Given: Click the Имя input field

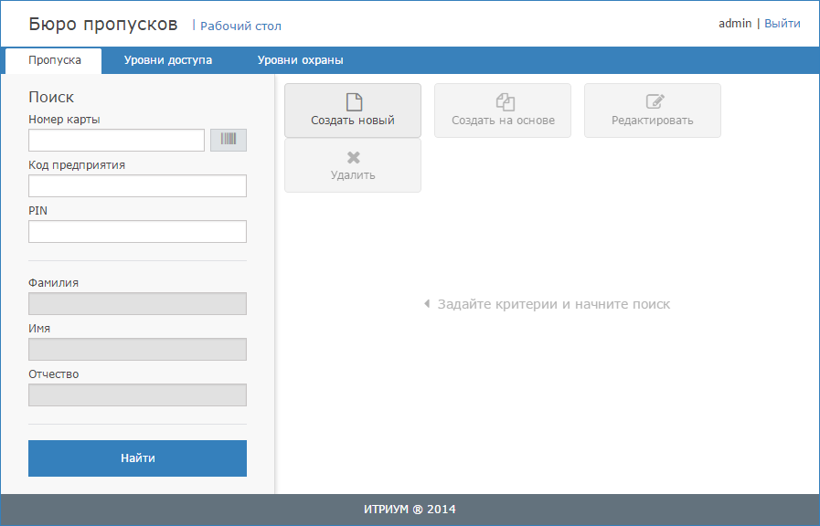Looking at the screenshot, I should (137, 350).
